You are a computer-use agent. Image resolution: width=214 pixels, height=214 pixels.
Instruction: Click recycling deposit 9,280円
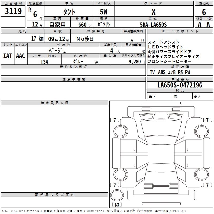click(137, 62)
